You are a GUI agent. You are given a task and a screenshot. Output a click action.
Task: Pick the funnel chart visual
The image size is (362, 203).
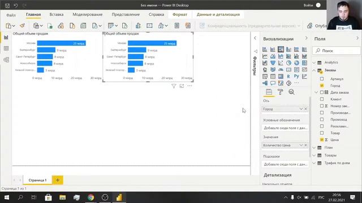273,63
